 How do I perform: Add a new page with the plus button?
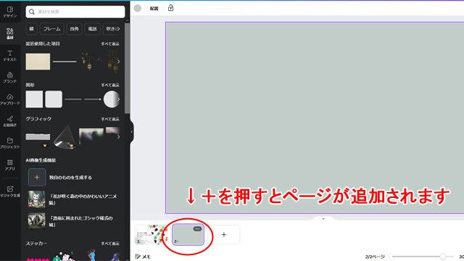224,235
